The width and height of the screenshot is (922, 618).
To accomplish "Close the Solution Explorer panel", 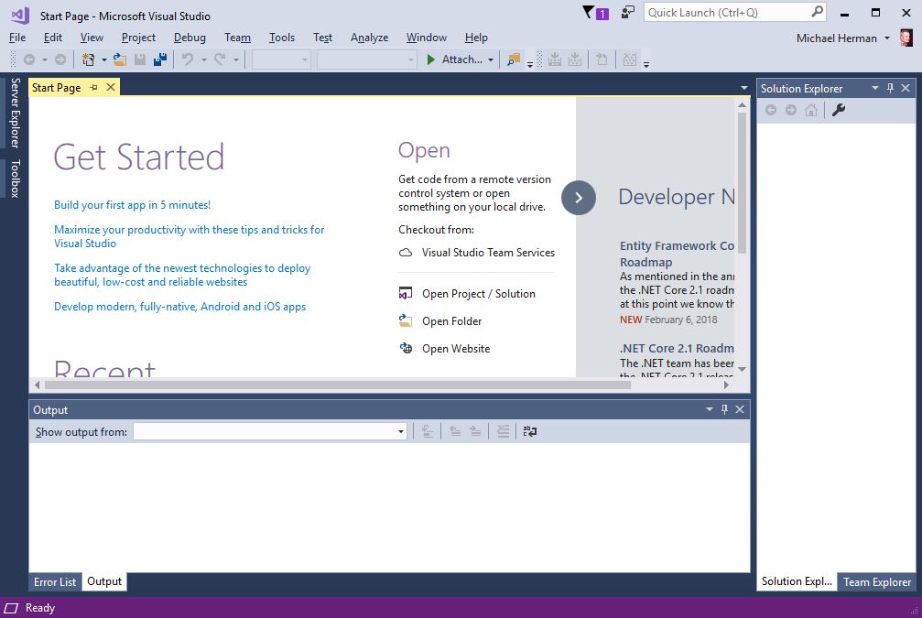I will pyautogui.click(x=906, y=88).
